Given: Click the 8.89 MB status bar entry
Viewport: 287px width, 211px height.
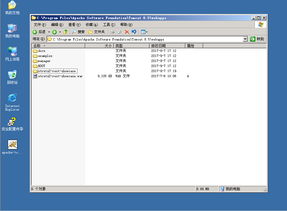Looking at the screenshot, I should tap(203, 189).
